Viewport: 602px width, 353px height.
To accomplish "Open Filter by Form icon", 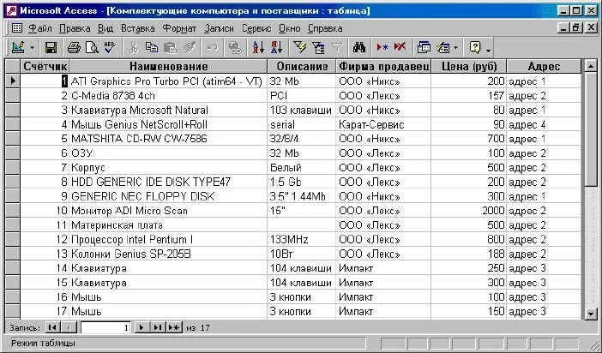I will [x=318, y=48].
